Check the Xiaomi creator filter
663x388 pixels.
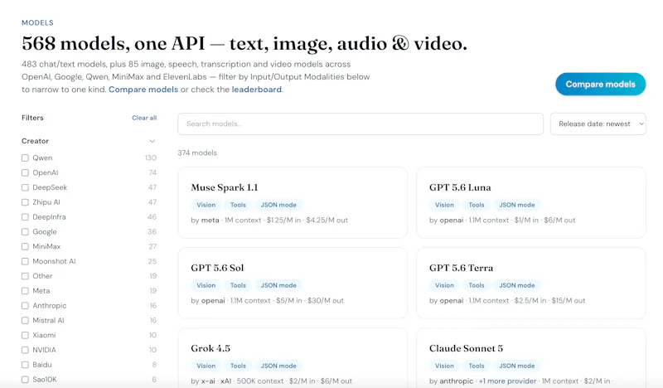click(25, 335)
